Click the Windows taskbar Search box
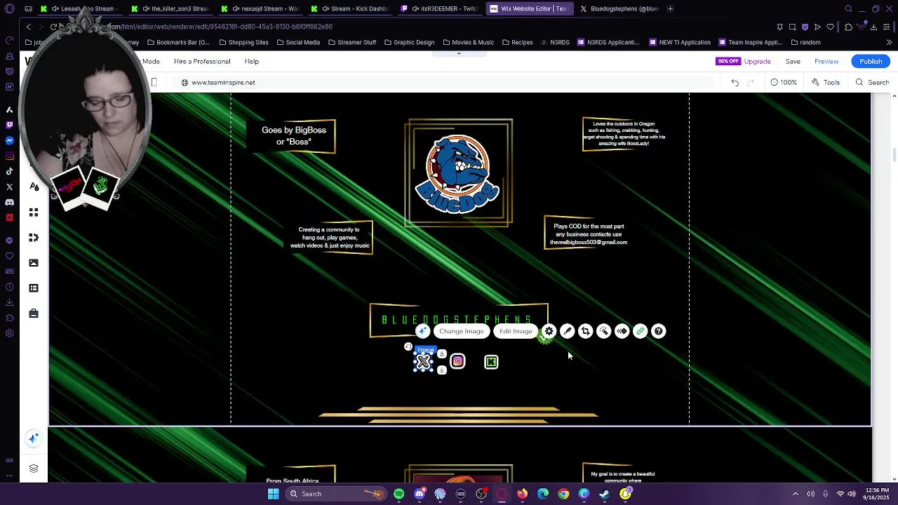The image size is (898, 505). tap(337, 494)
